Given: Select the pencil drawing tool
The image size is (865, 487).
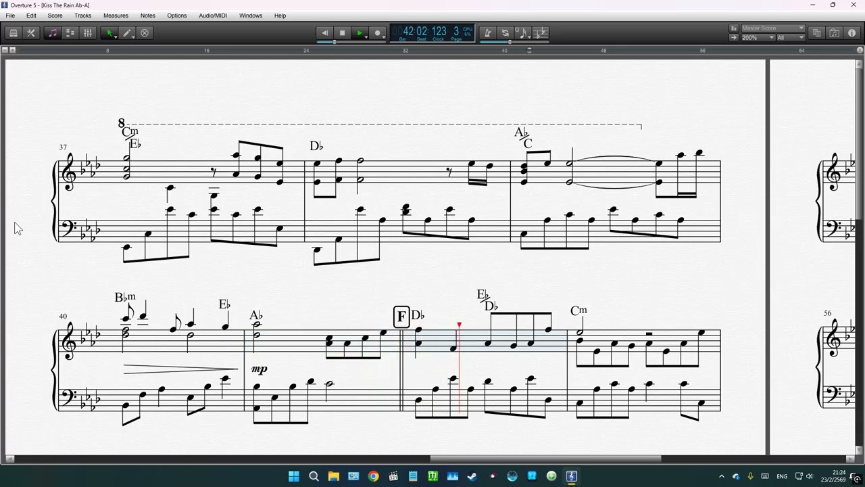Looking at the screenshot, I should click(127, 32).
